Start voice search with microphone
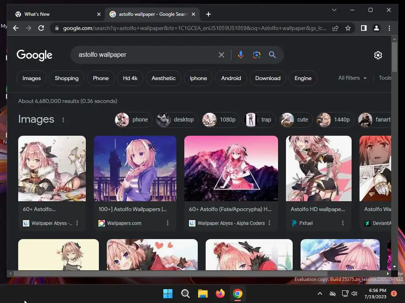 point(241,54)
